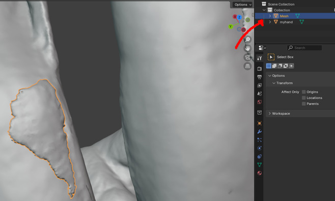The height and width of the screenshot is (201, 335).
Task: Click the negative Y axis gizmo circle
Action: point(247,20)
